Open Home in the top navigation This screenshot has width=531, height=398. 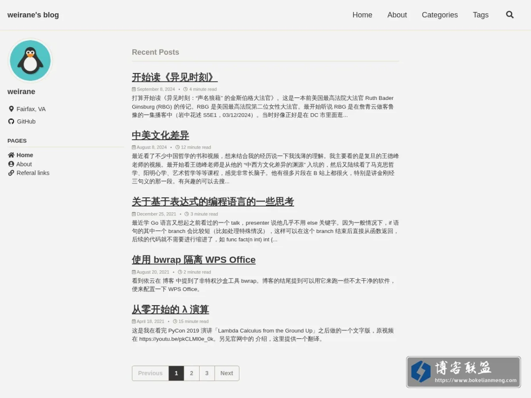coord(362,15)
